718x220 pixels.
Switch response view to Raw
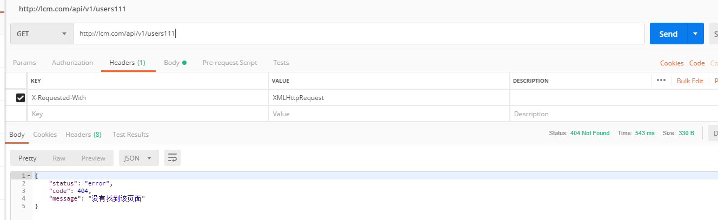(x=59, y=158)
